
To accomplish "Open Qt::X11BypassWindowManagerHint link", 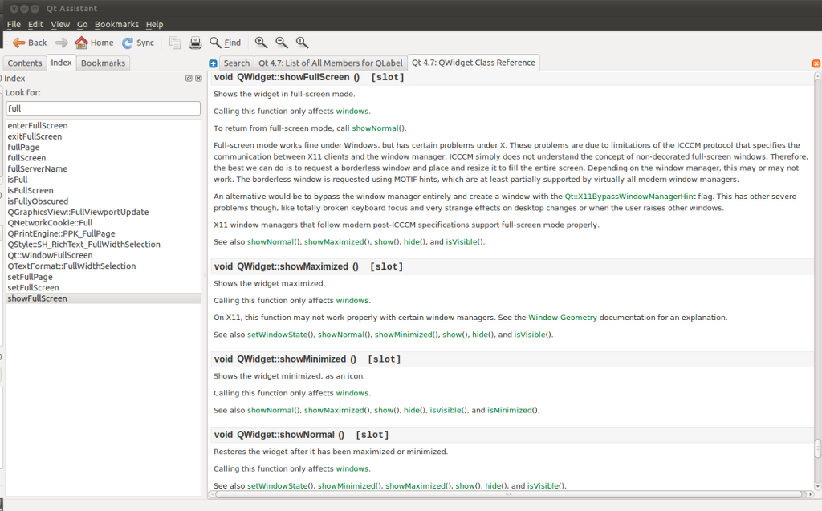I will click(629, 197).
